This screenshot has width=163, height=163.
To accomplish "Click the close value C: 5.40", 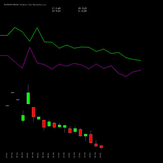I will pos(56,8).
